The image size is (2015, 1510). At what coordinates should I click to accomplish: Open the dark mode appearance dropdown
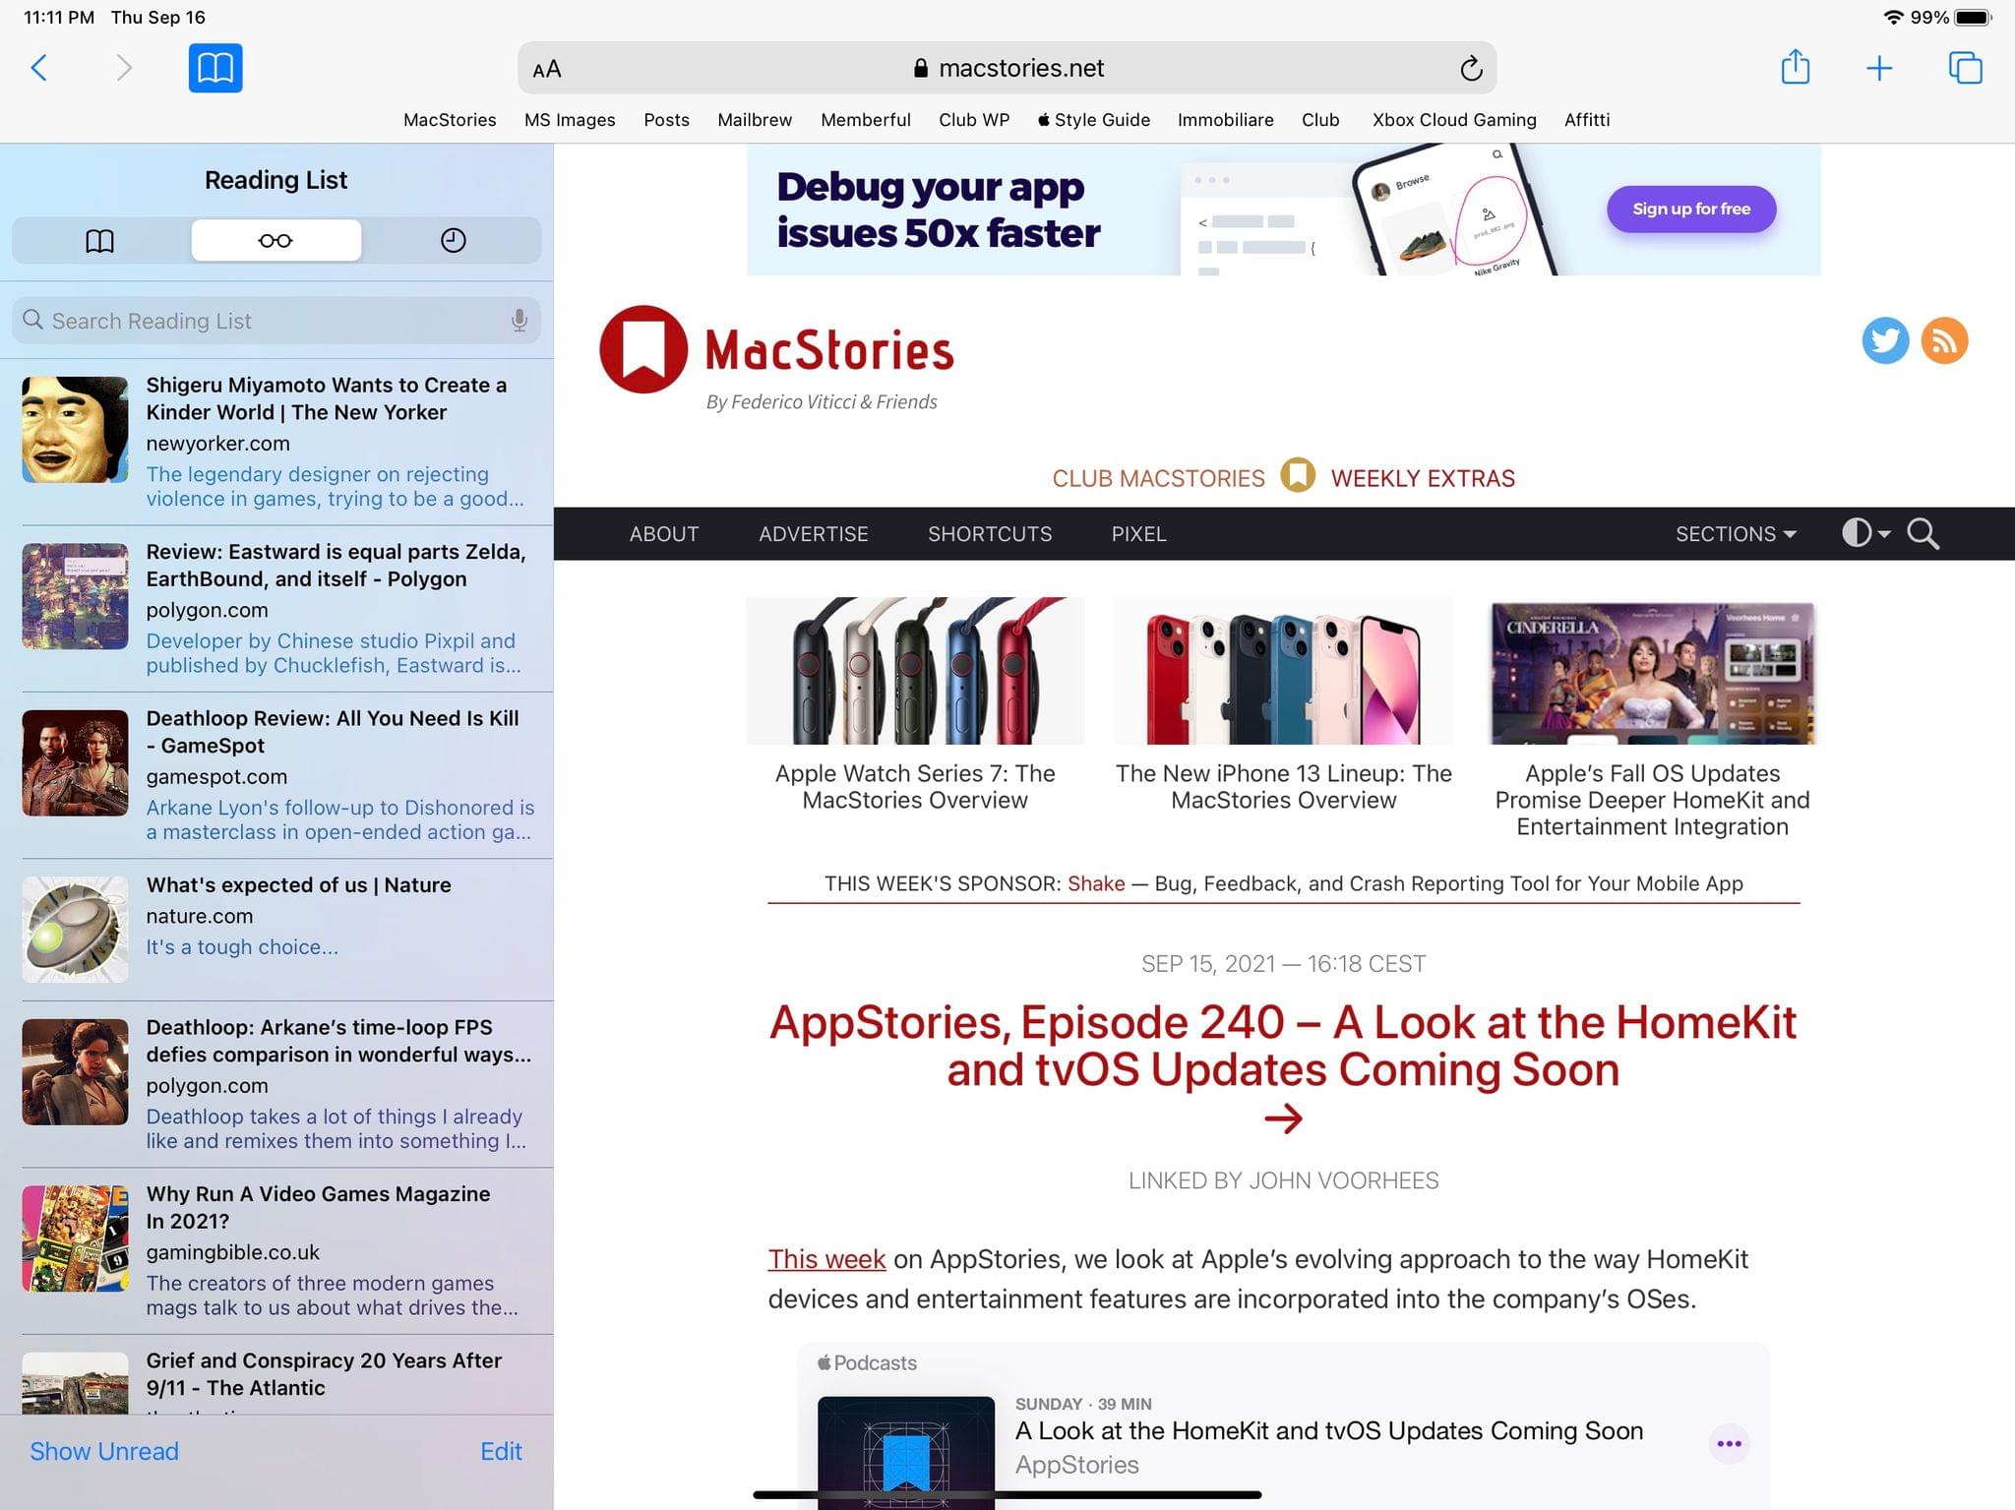(x=1865, y=533)
